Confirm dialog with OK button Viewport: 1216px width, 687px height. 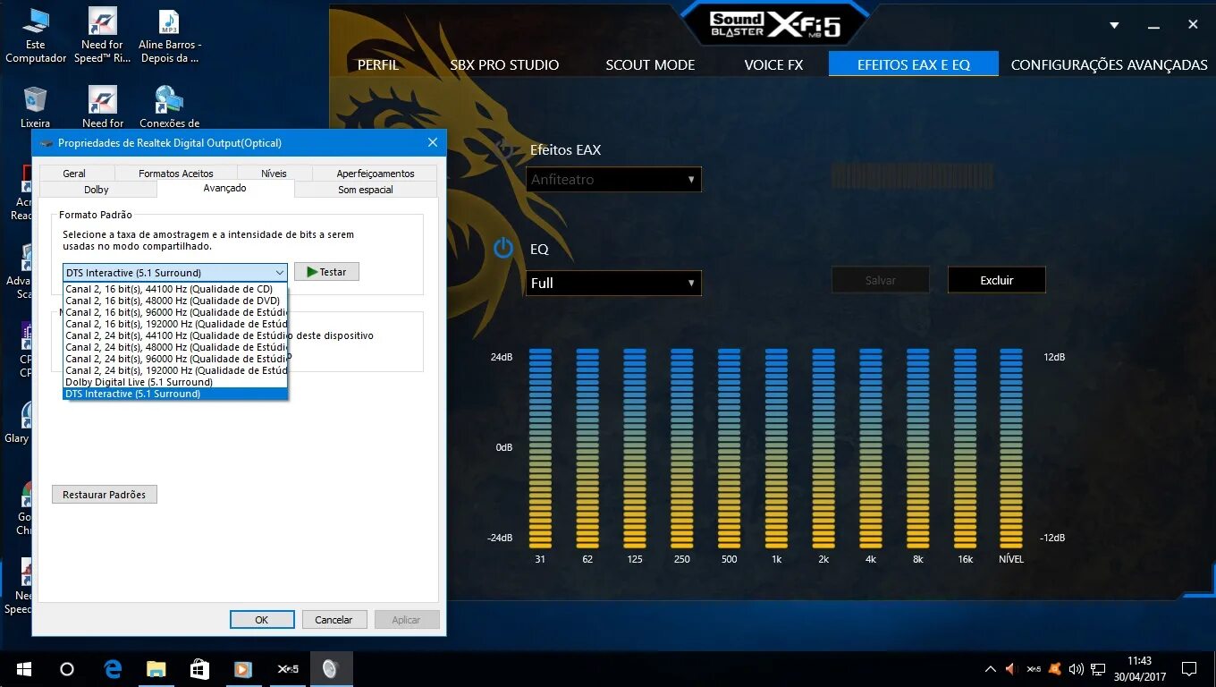pyautogui.click(x=262, y=619)
